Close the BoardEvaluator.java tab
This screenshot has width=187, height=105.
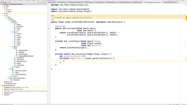[176, 2]
